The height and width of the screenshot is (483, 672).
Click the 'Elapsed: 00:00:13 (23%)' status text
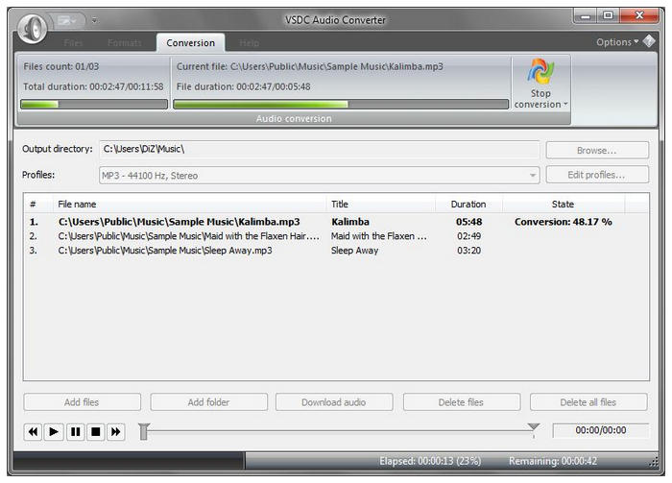pos(430,461)
